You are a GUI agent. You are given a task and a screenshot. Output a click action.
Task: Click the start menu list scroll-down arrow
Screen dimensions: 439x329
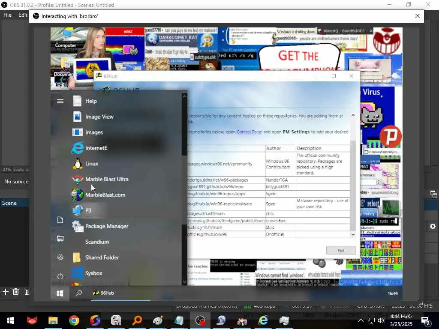(x=184, y=282)
